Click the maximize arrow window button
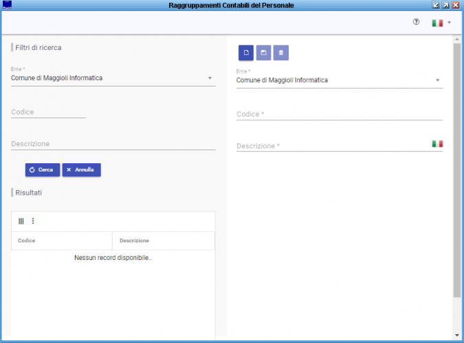The width and height of the screenshot is (464, 343). 445,5
